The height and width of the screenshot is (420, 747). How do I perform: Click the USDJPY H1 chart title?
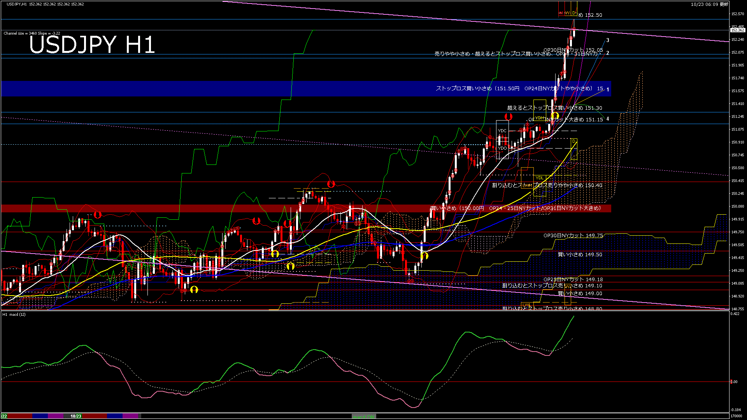(x=92, y=45)
